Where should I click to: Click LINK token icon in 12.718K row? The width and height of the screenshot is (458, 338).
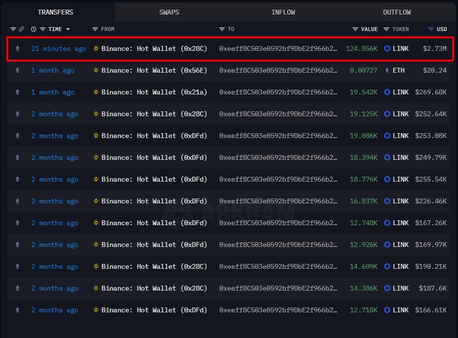(x=387, y=310)
